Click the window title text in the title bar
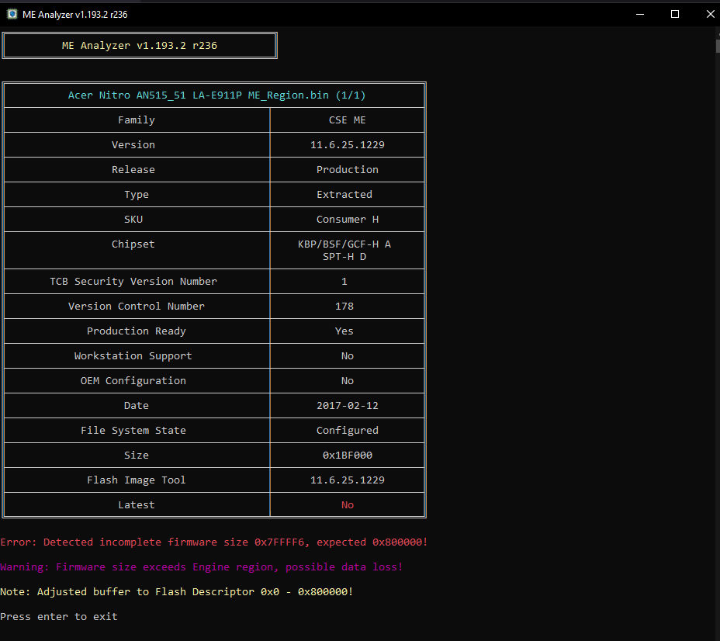720x641 pixels. [74, 14]
